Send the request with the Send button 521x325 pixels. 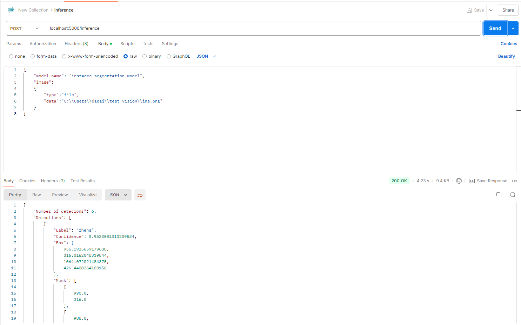[x=495, y=28]
